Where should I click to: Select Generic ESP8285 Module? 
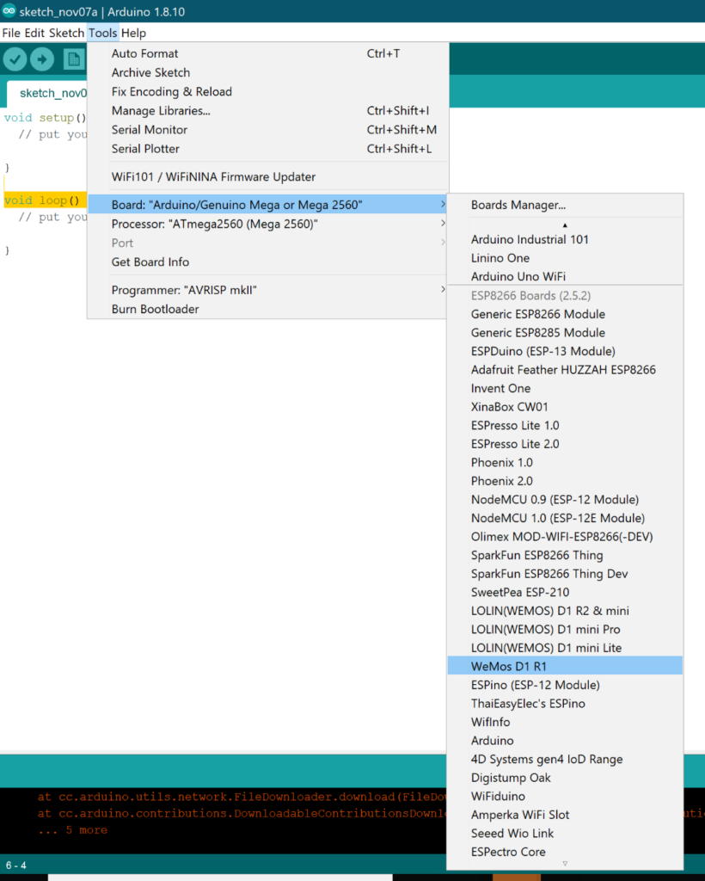tap(565, 333)
